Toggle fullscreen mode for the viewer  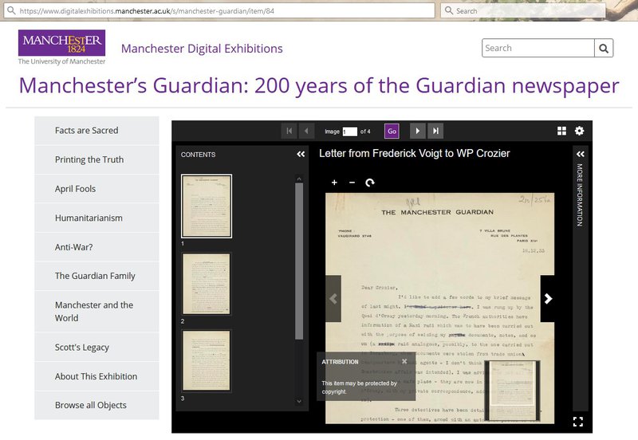(577, 422)
